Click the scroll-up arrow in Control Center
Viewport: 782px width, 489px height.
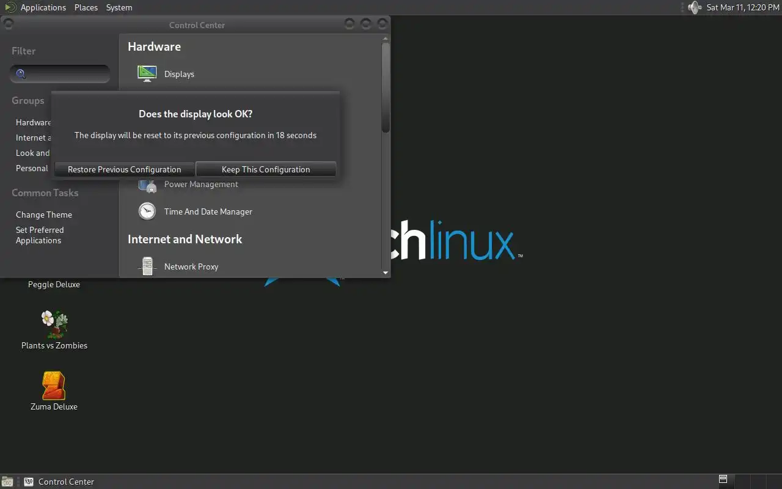(x=386, y=39)
